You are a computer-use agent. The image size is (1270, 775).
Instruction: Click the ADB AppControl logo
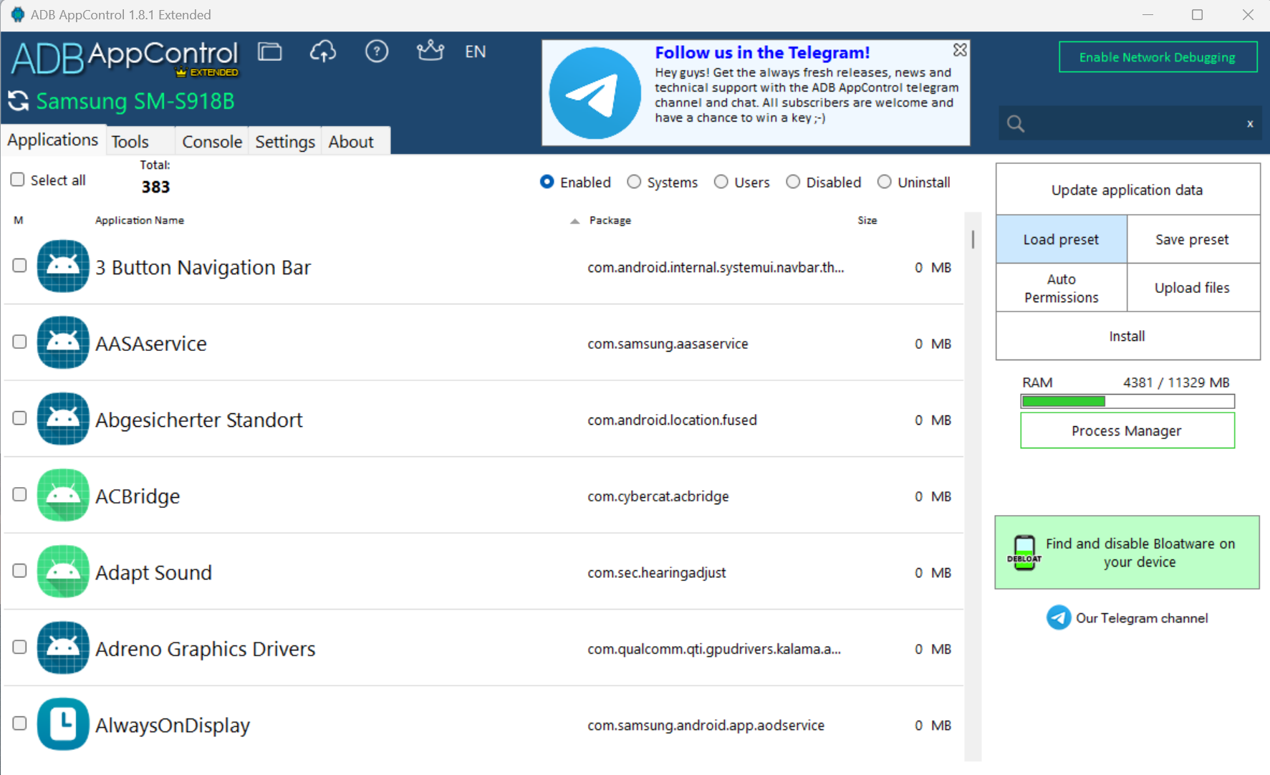[125, 59]
